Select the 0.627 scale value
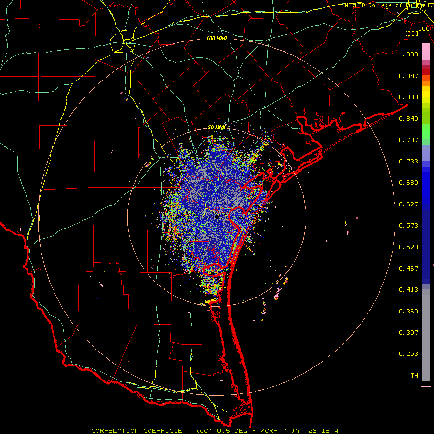Screen dimensions: 434x434 click(408, 204)
